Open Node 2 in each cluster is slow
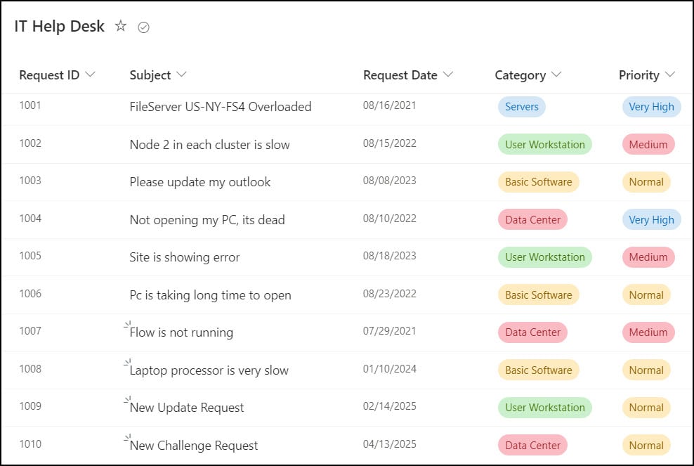 click(209, 144)
